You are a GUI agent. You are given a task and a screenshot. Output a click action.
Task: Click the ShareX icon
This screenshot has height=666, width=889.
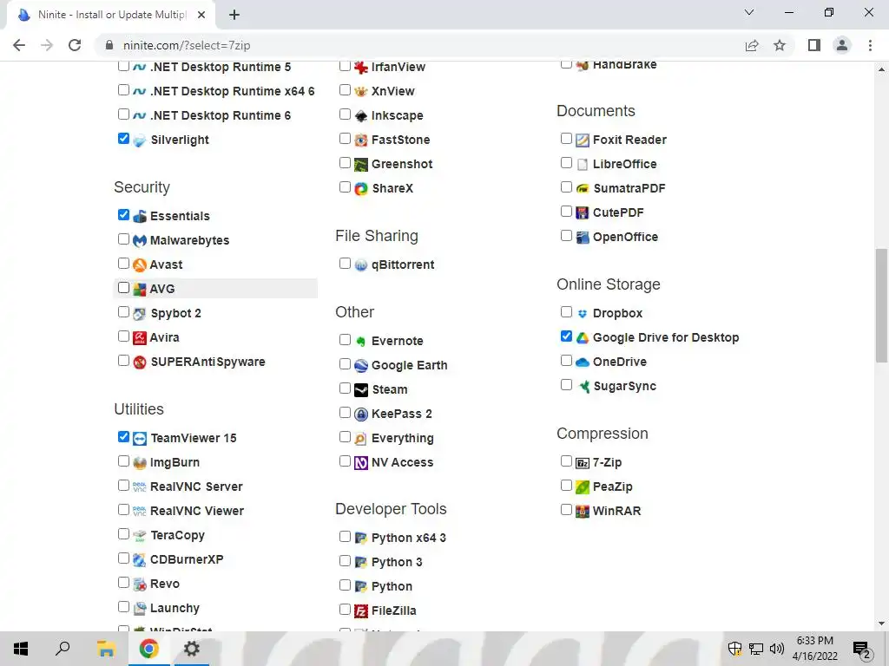(x=361, y=188)
